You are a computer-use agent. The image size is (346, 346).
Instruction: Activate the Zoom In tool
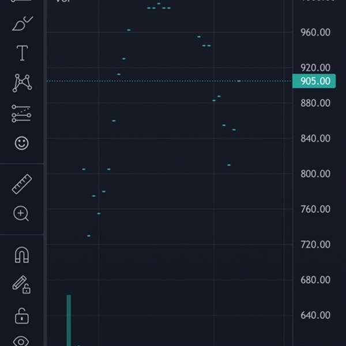pyautogui.click(x=21, y=213)
